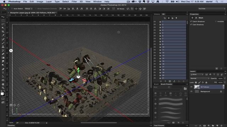Click the foreground color swatch
Viewport: 227px width, 127px height.
point(2,94)
